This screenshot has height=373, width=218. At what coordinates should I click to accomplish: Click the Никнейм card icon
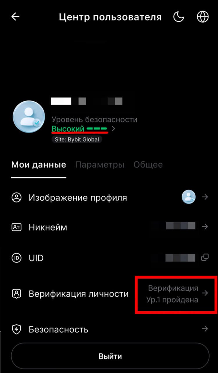(17, 227)
